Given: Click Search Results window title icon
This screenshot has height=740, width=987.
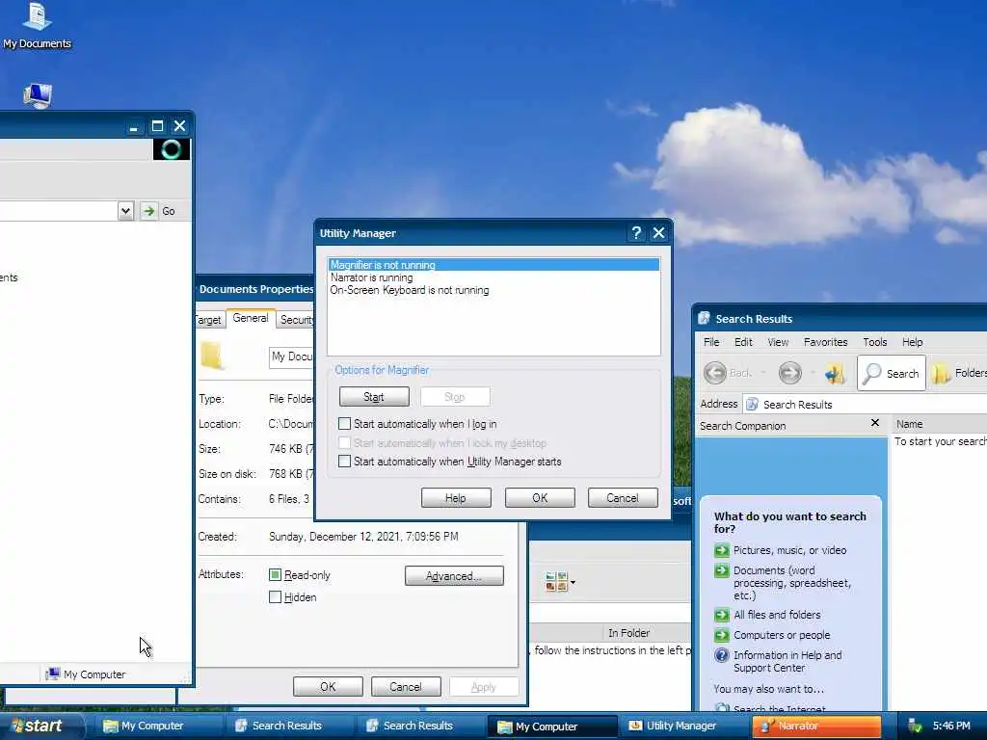Looking at the screenshot, I should tap(704, 318).
